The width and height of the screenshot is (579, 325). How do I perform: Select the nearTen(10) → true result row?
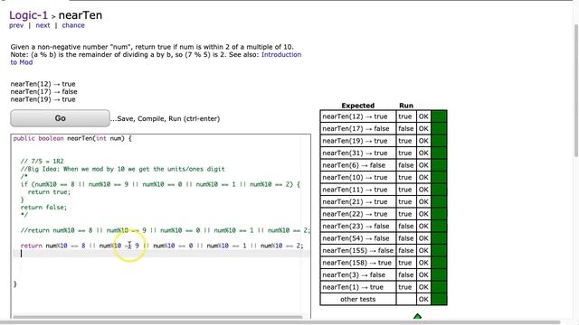click(x=384, y=177)
